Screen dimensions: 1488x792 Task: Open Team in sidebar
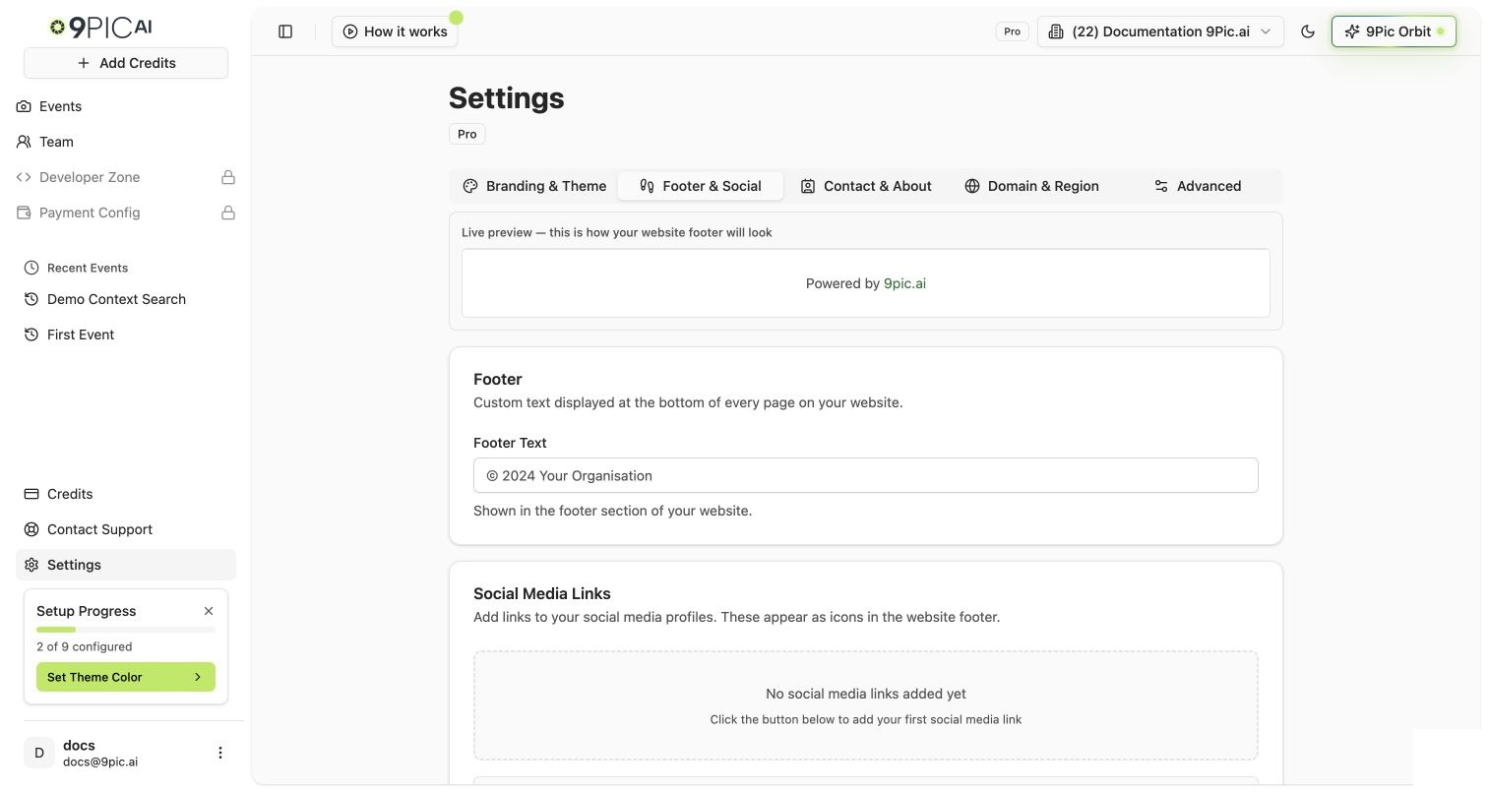[126, 142]
